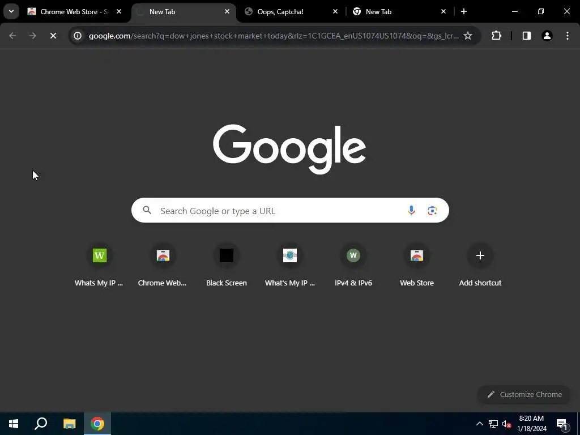Restore down the Chrome window
The width and height of the screenshot is (580, 435).
point(541,11)
